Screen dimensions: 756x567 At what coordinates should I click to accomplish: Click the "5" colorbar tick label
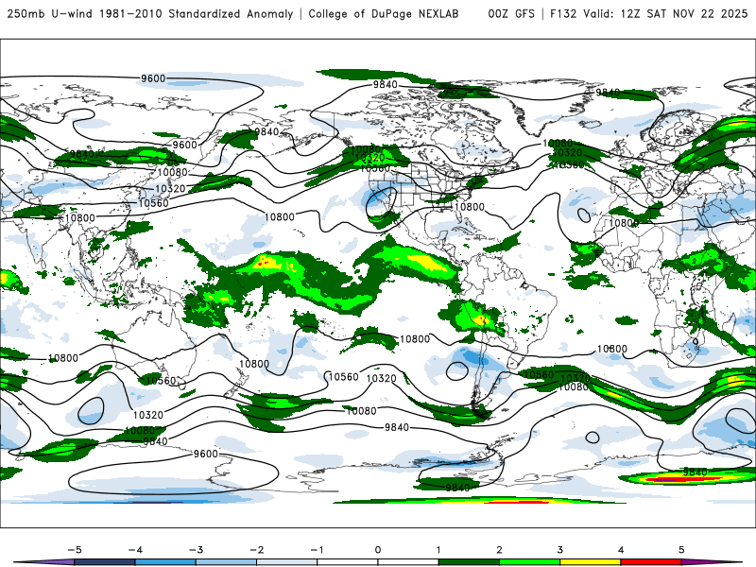681,550
